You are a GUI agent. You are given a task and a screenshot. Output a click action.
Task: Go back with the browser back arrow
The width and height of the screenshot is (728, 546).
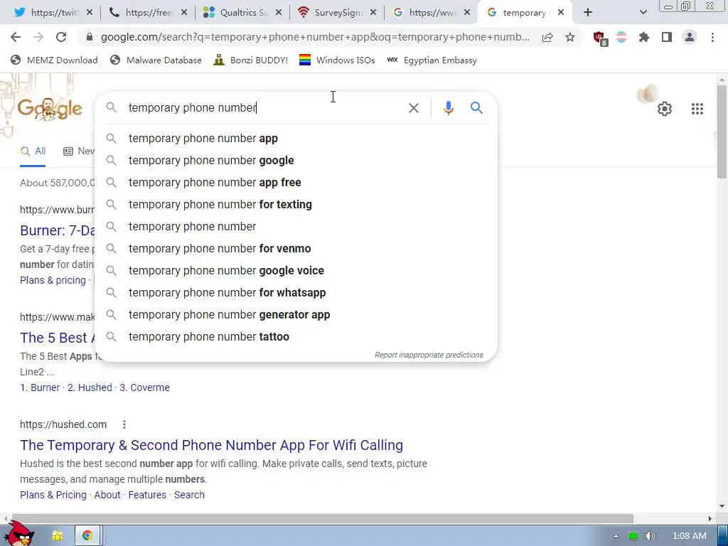(16, 37)
